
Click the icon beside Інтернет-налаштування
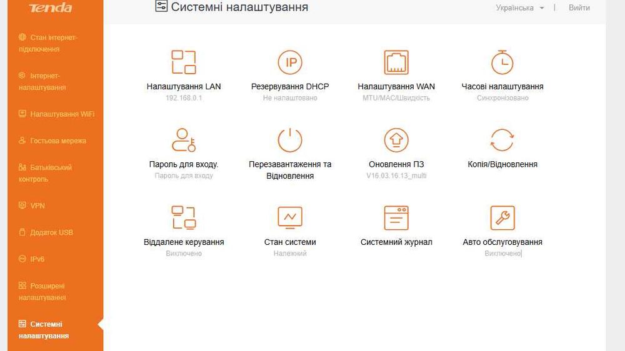[22, 76]
